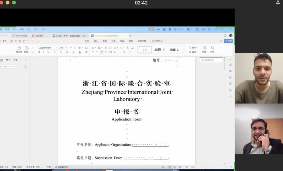The image size is (283, 171).
Task: Click the text highlight color icon
Action: [74, 52]
